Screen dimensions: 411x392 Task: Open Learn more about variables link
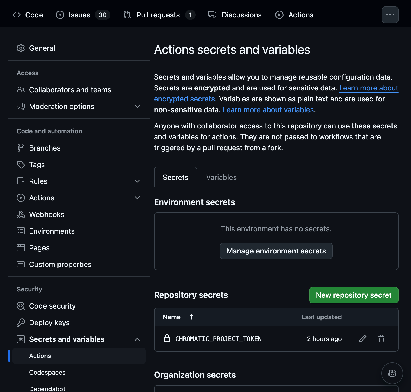click(268, 110)
